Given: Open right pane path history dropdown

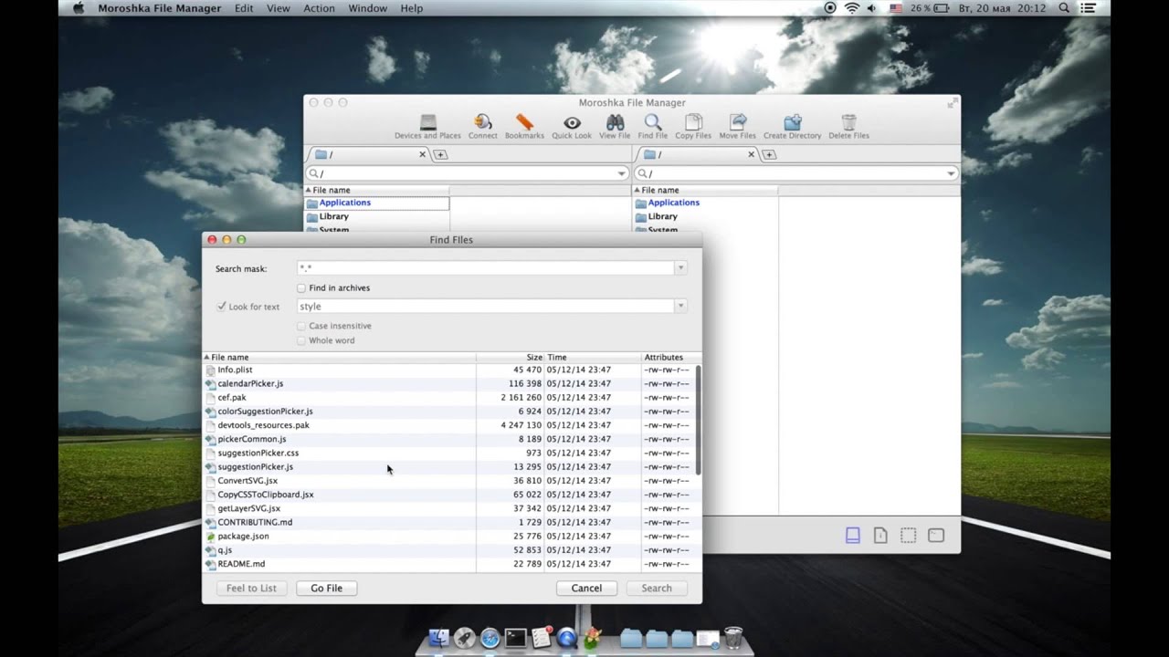Looking at the screenshot, I should pos(951,173).
